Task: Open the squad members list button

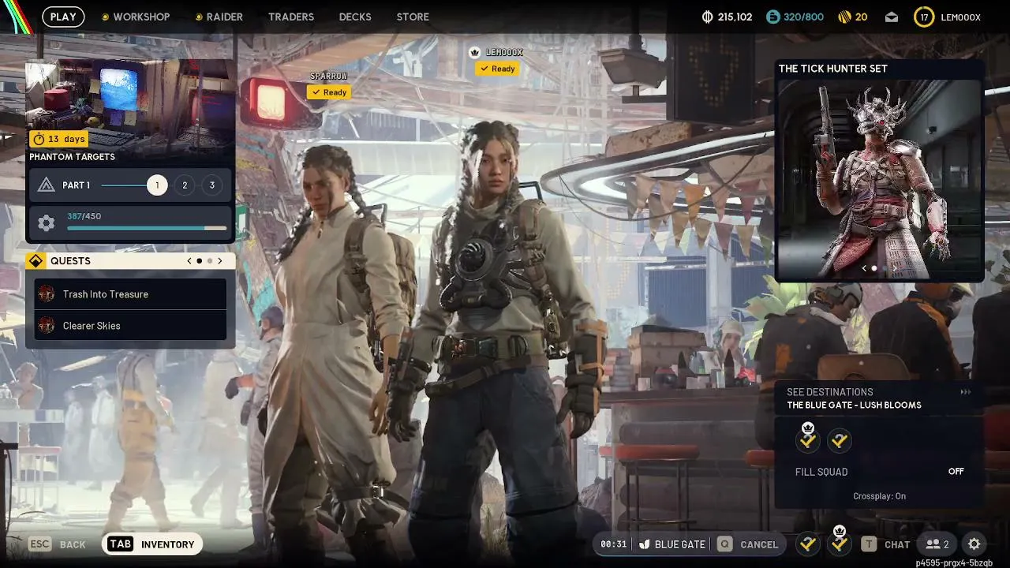Action: pyautogui.click(x=937, y=544)
